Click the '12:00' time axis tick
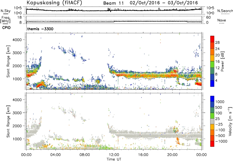Viewport: 233px width, 161px height. pyautogui.click(x=114, y=155)
